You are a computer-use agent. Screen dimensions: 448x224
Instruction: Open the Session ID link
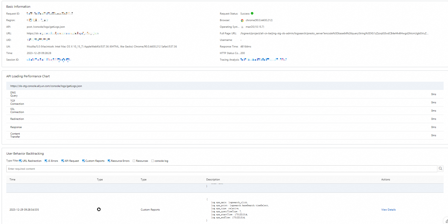pyautogui.click(x=49, y=59)
